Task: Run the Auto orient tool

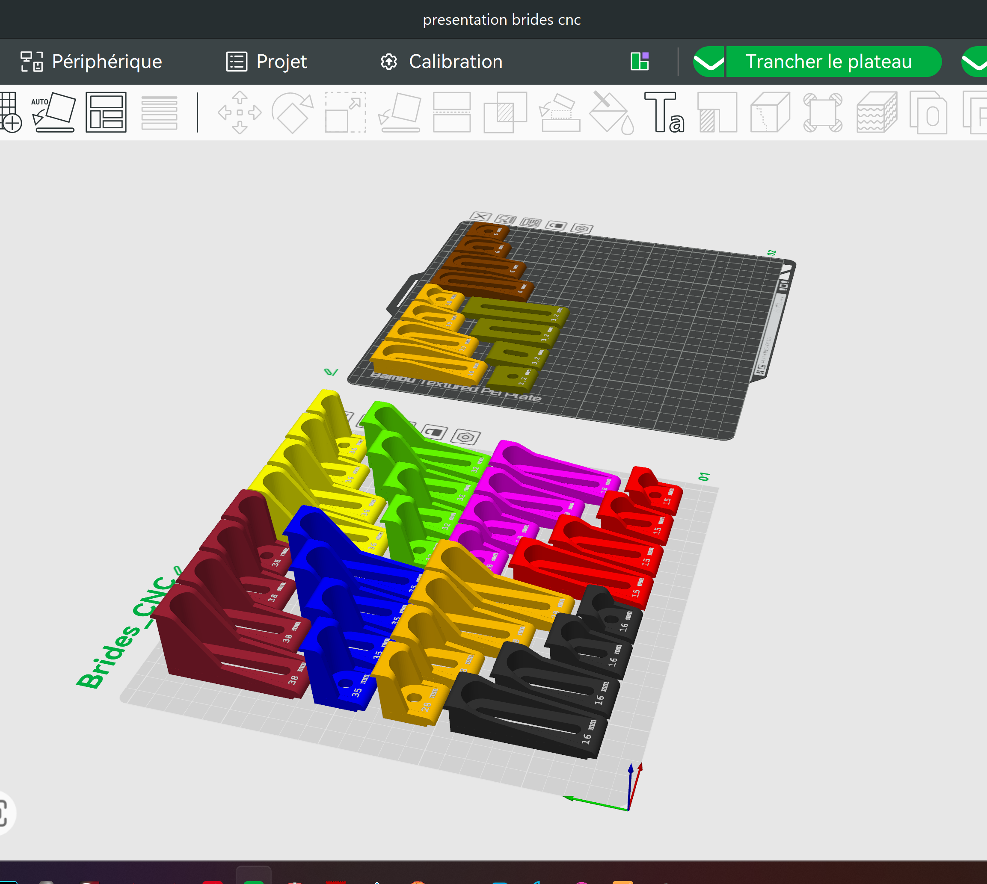Action: [x=53, y=112]
